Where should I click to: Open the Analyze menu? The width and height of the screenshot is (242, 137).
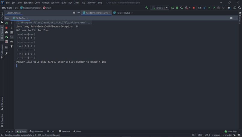[x=46, y=3]
